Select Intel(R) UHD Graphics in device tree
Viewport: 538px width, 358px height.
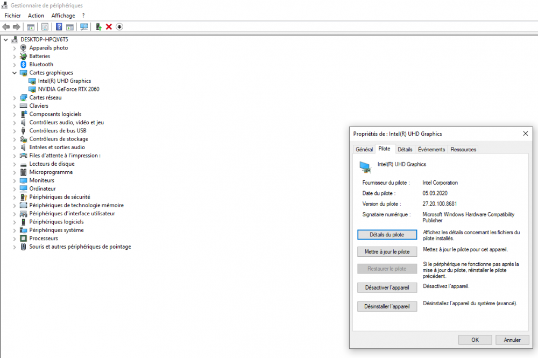[x=65, y=81]
